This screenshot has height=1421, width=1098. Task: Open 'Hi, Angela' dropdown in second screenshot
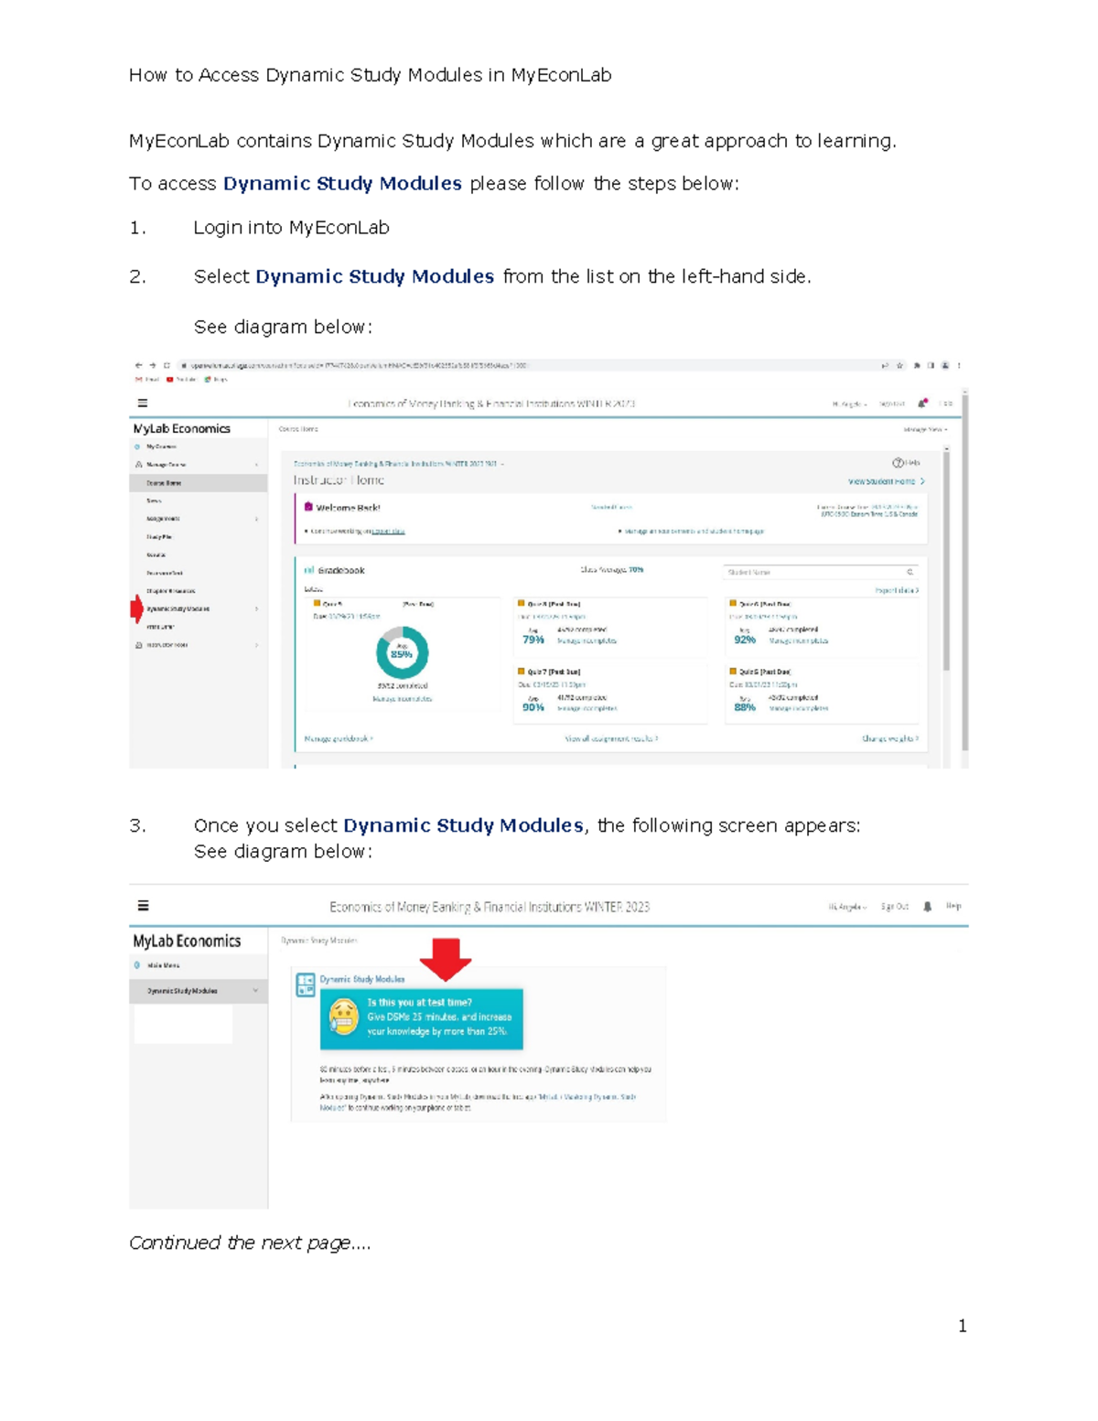point(847,907)
